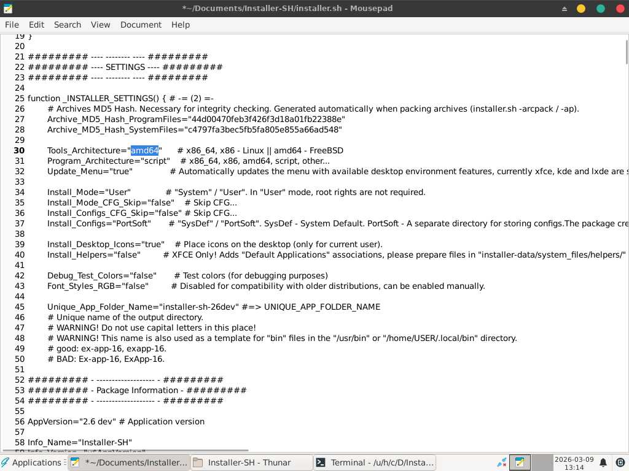Viewport: 629px width, 471px height.
Task: Open the File menu
Action: point(12,25)
